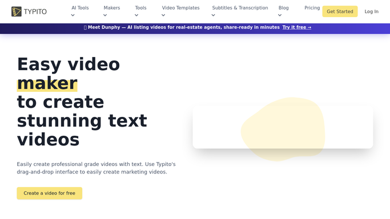This screenshot has height=219, width=390.
Task: Go to the Pricing page
Action: tap(312, 8)
